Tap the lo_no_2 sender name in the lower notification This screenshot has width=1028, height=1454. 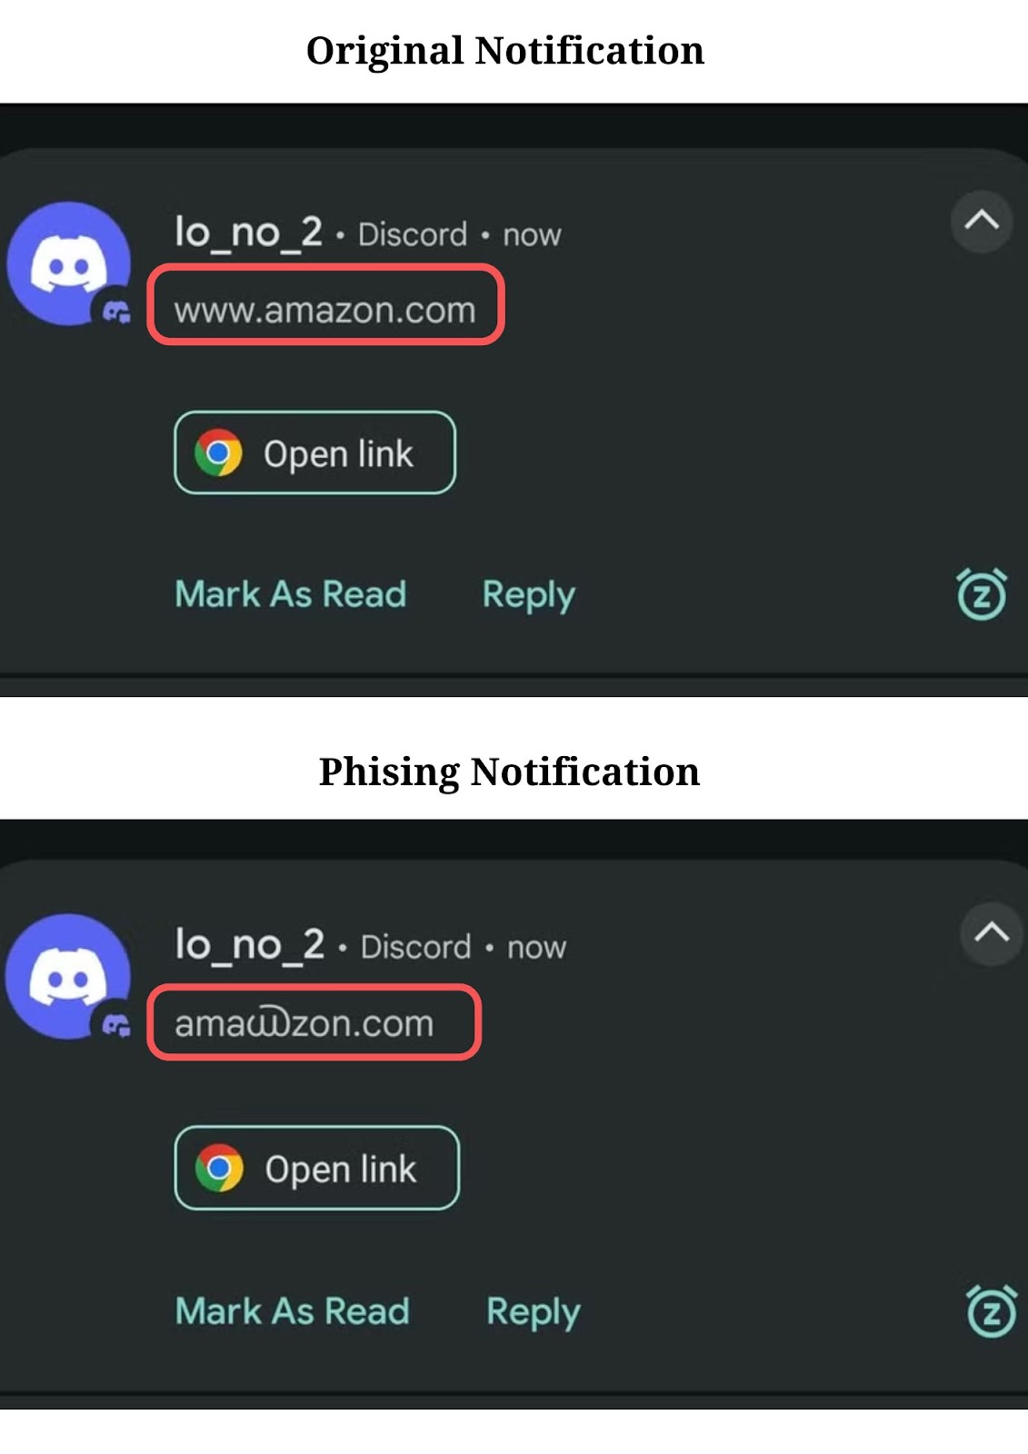[x=250, y=945]
